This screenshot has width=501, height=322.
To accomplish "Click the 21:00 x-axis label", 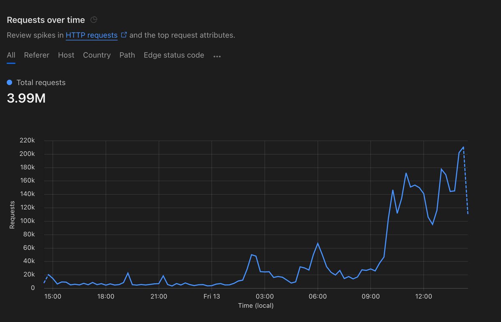I will coord(159,296).
